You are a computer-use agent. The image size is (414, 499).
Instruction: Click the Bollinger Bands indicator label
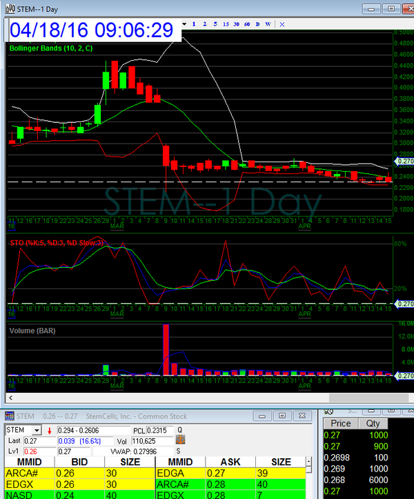[51, 48]
